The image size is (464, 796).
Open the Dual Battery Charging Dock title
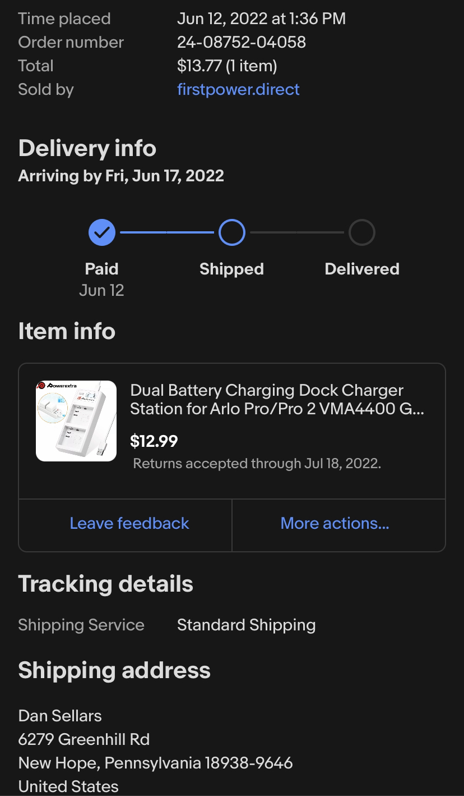pos(277,399)
